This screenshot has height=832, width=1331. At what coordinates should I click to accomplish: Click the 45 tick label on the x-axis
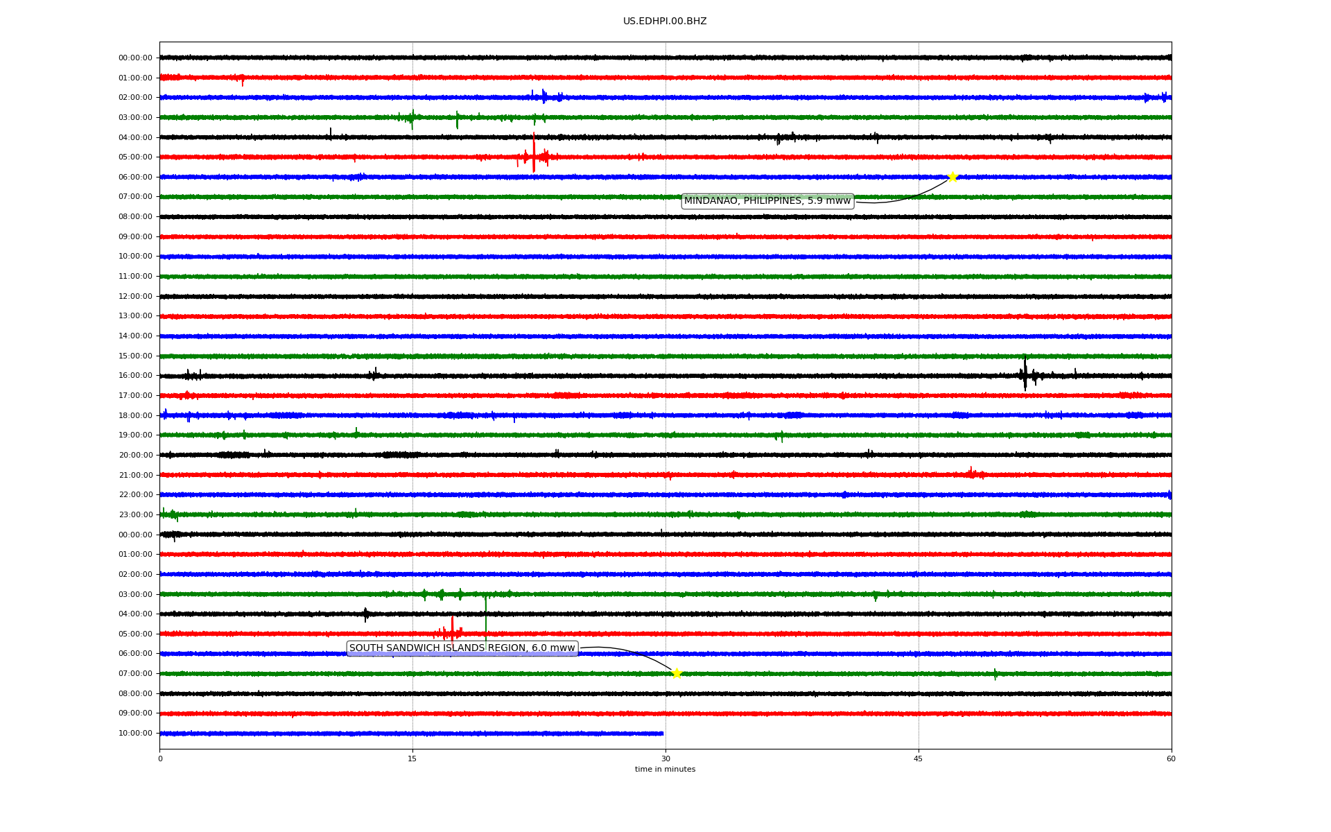918,759
